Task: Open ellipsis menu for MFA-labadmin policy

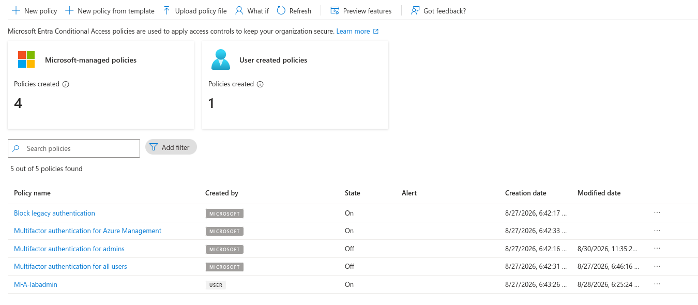Action: pyautogui.click(x=657, y=284)
